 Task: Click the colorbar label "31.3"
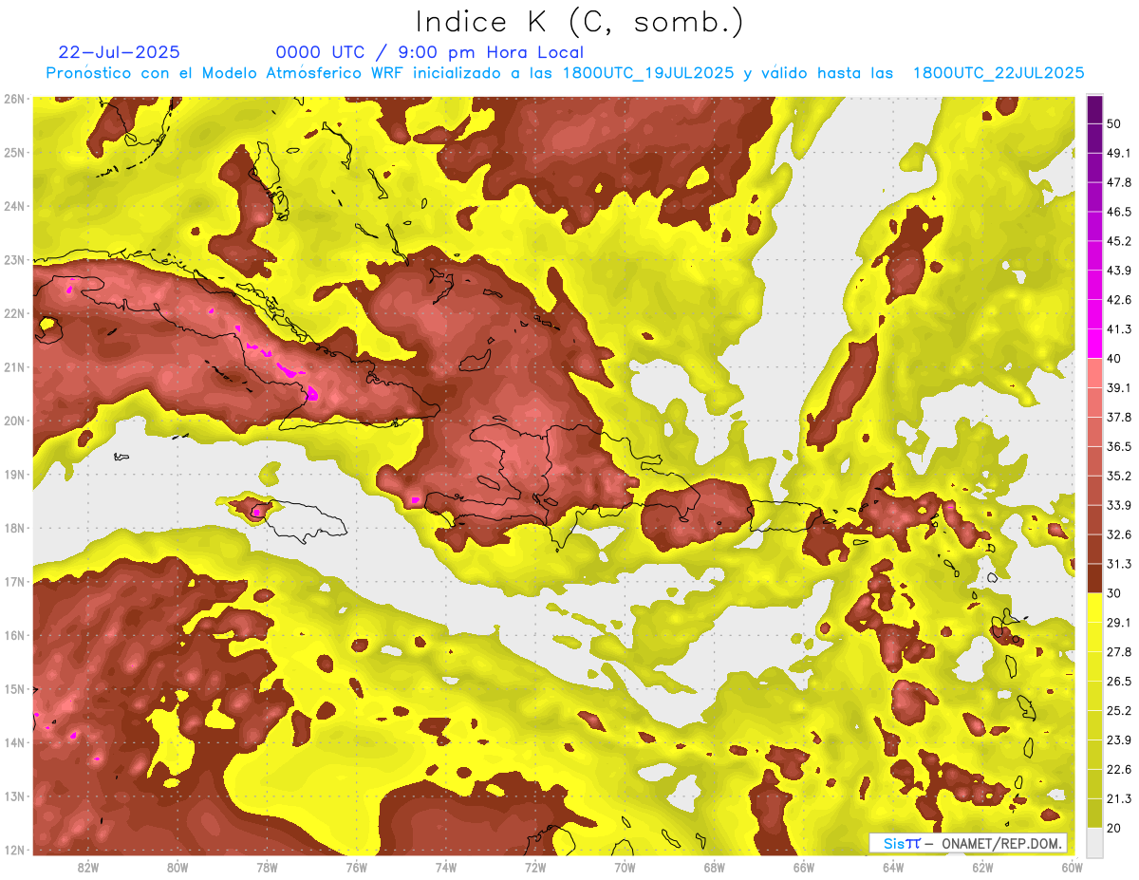click(x=1118, y=564)
